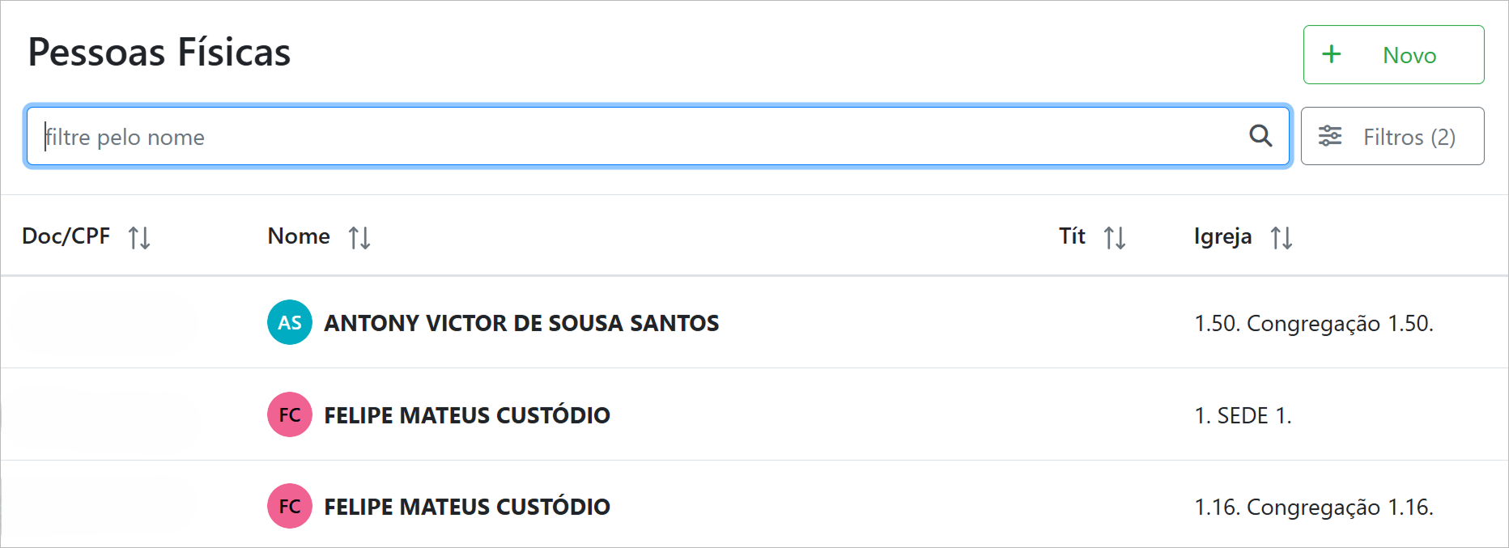This screenshot has height=548, width=1509.
Task: Click the Igreja column header label
Action: (1222, 236)
